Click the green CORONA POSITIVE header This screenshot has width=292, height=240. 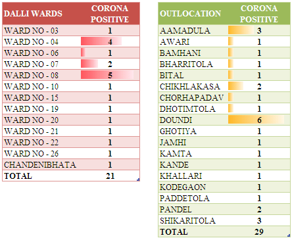click(x=259, y=14)
